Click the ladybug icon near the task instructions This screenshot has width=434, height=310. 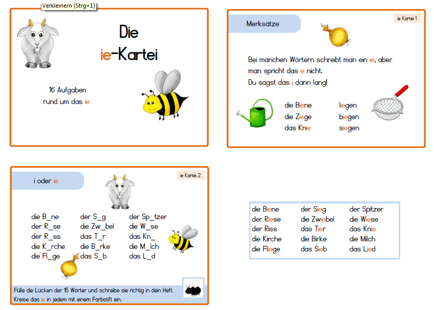(194, 288)
